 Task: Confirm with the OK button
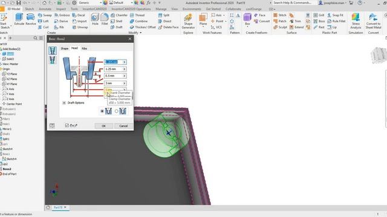tap(103, 126)
